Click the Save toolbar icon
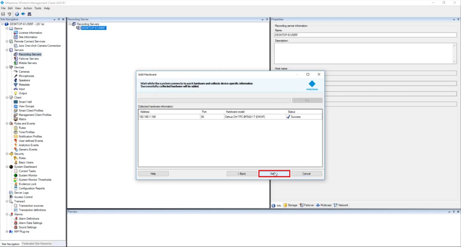461x247 pixels. tap(3, 14)
